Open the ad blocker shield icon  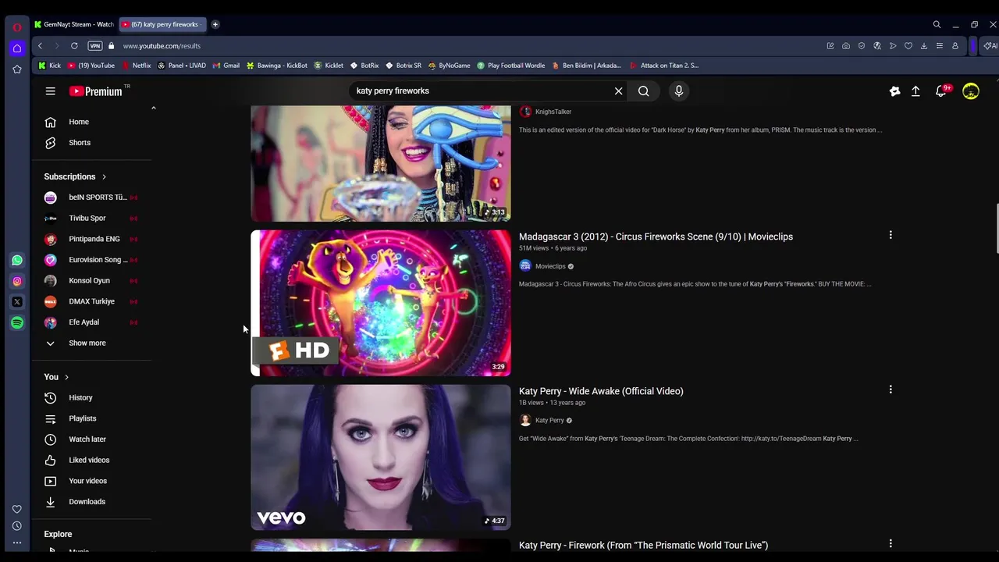pos(862,46)
